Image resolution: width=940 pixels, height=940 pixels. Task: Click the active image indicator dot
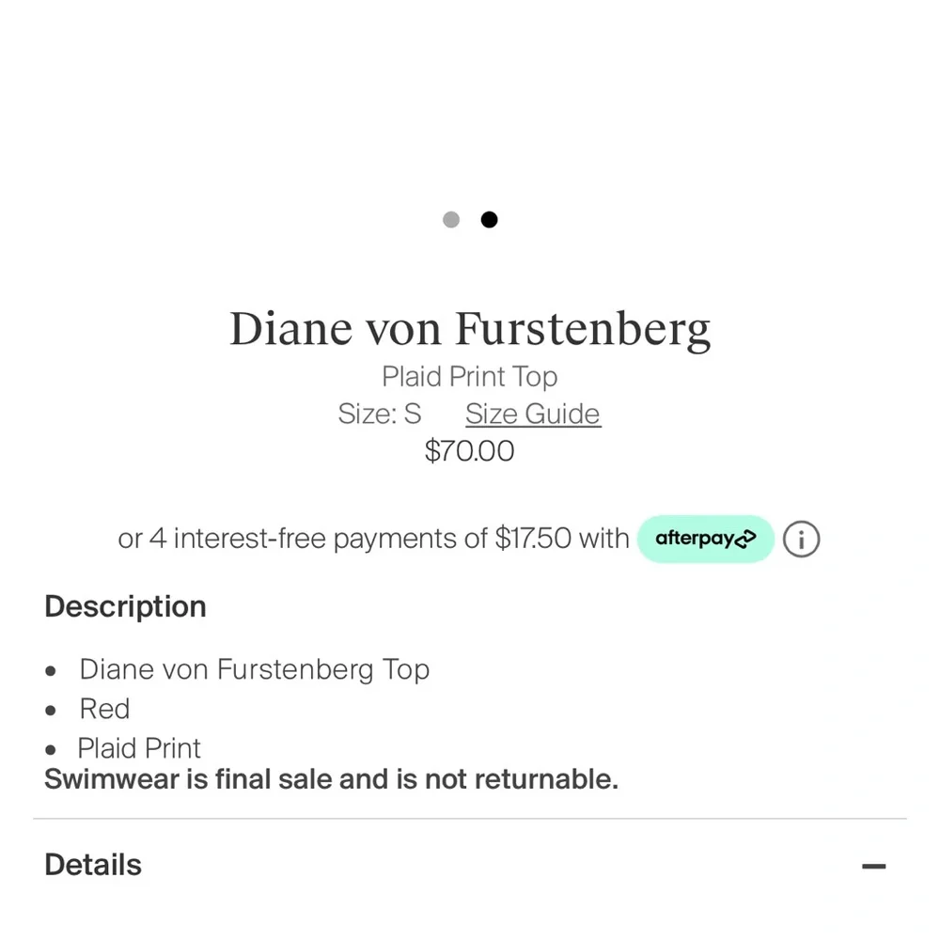point(489,219)
